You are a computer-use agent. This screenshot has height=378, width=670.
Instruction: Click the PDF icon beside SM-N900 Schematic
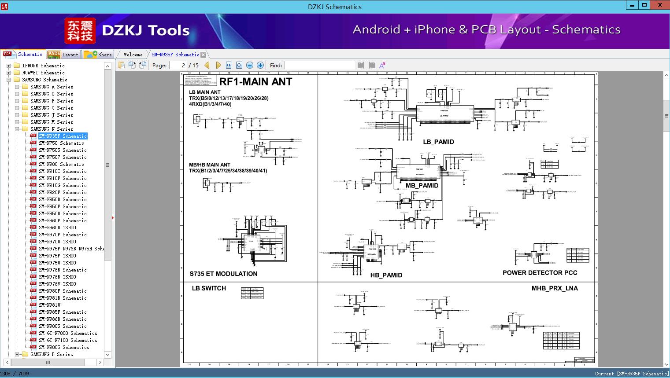click(x=33, y=164)
